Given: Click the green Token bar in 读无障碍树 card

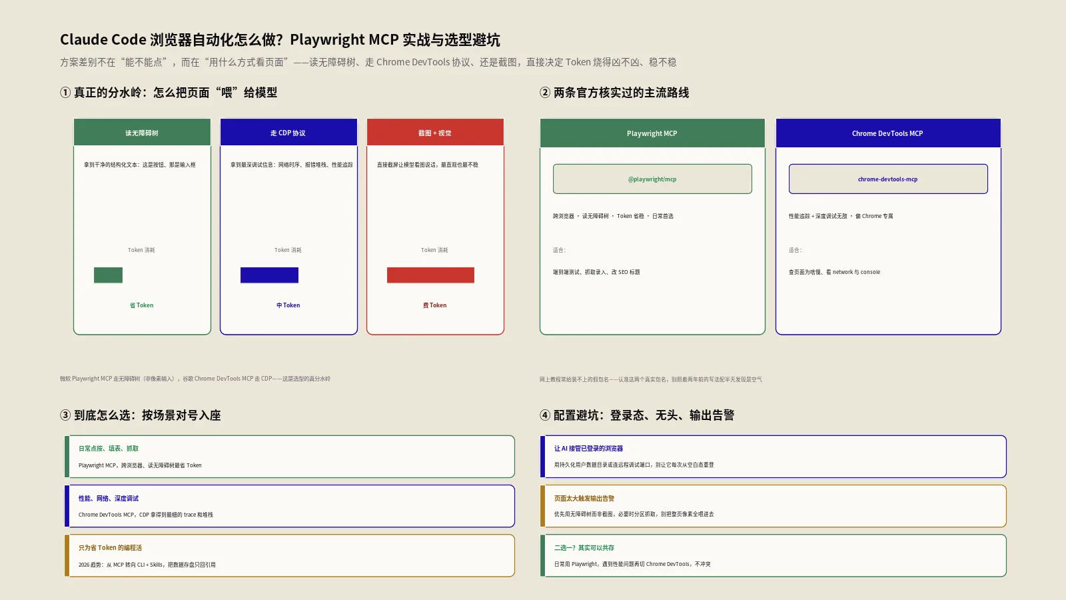Looking at the screenshot, I should pos(108,275).
